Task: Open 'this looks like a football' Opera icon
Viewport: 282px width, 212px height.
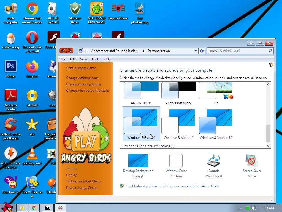Action: pos(32,42)
